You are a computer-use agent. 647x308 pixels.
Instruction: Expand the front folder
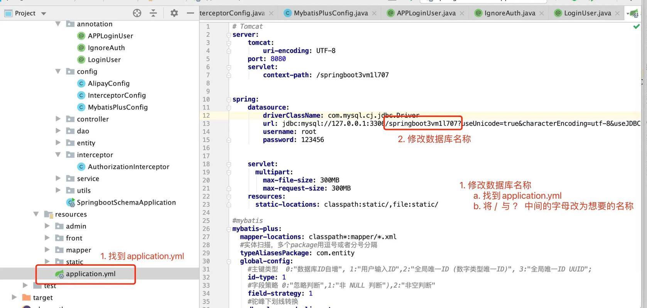point(47,238)
